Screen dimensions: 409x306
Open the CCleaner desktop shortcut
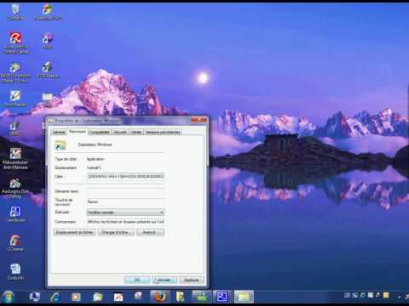[x=15, y=243]
